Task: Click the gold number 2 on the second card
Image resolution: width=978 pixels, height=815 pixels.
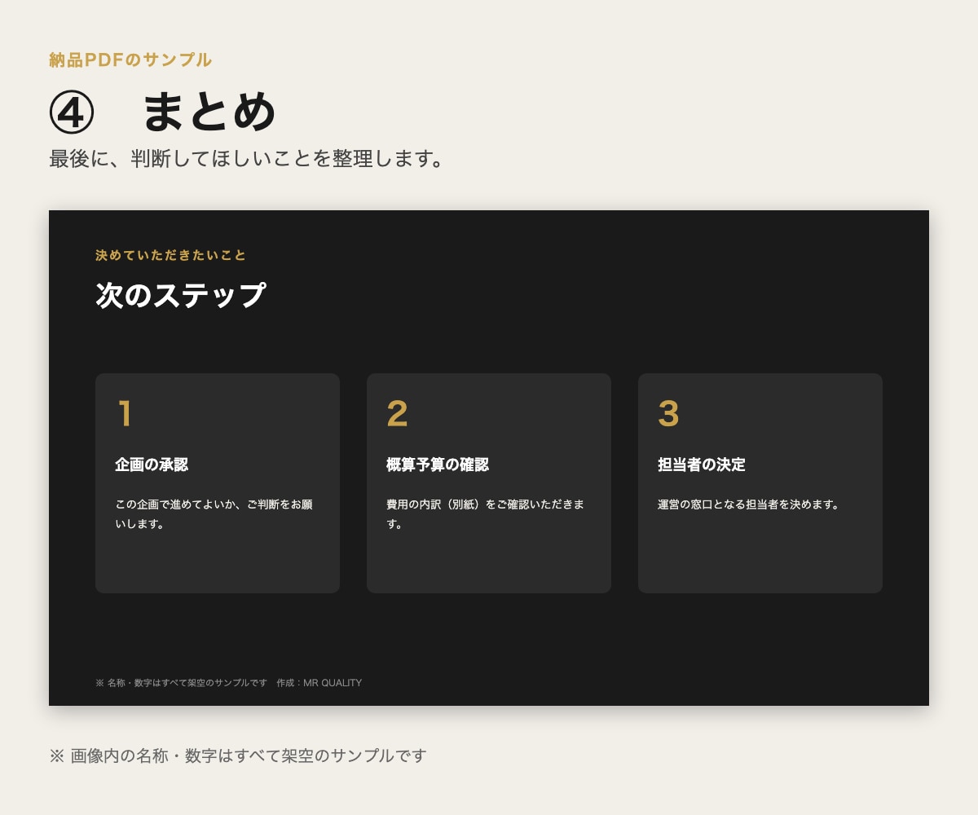Action: (397, 413)
